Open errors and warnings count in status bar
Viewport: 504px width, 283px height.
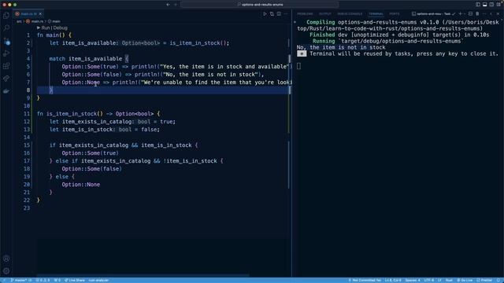[43, 280]
